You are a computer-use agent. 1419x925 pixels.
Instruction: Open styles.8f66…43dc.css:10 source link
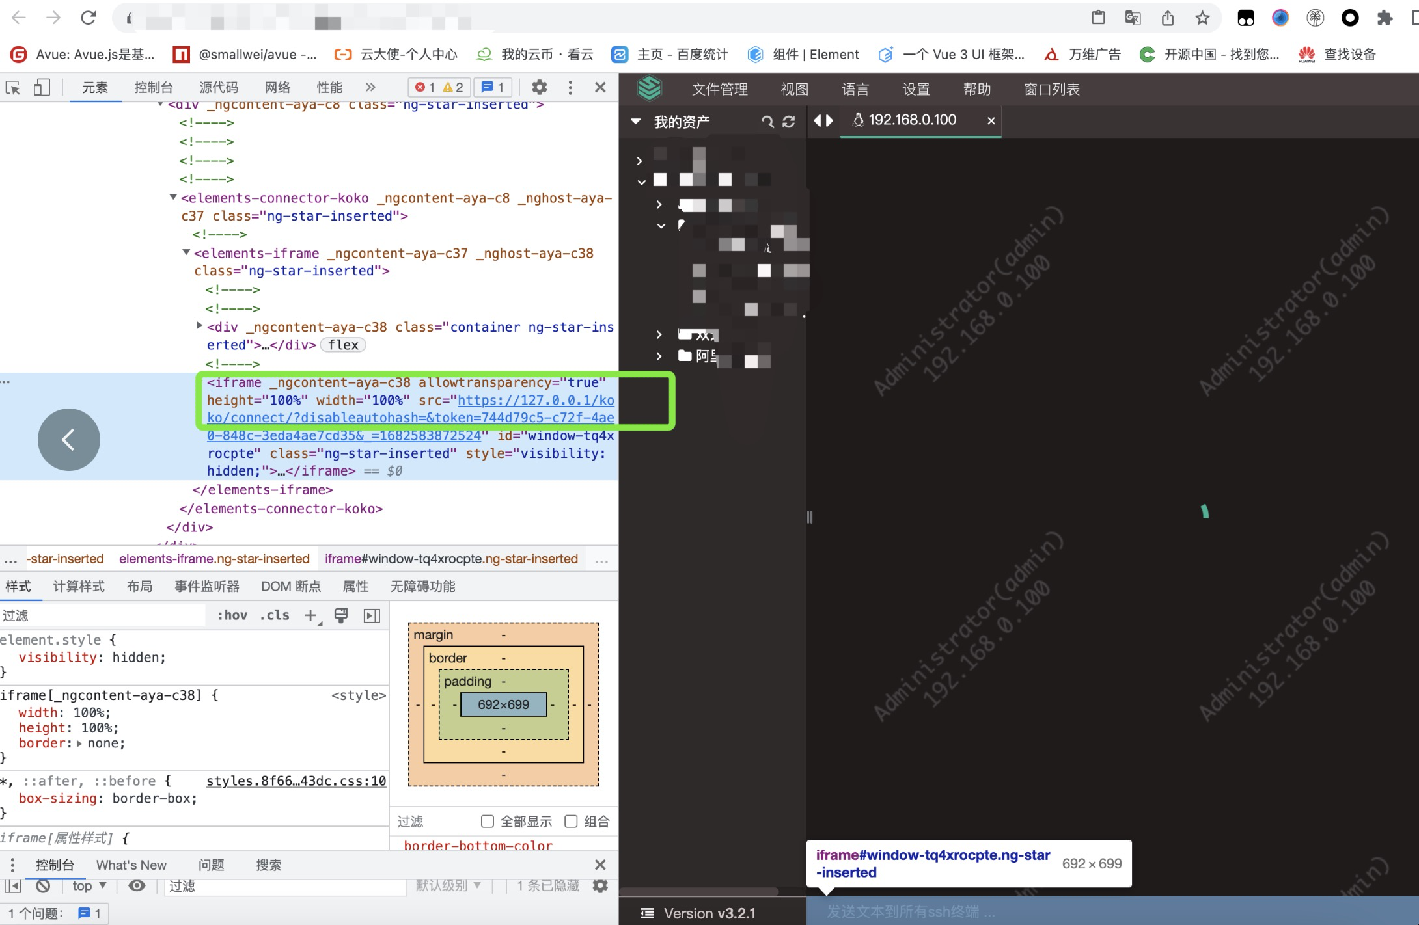296,781
